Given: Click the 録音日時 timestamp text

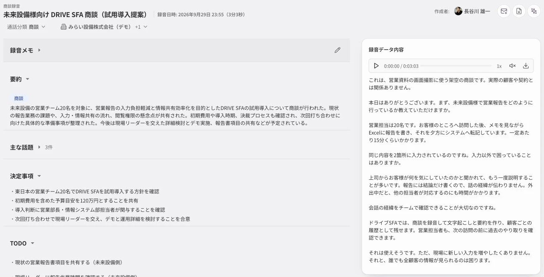Looking at the screenshot, I should click(201, 15).
